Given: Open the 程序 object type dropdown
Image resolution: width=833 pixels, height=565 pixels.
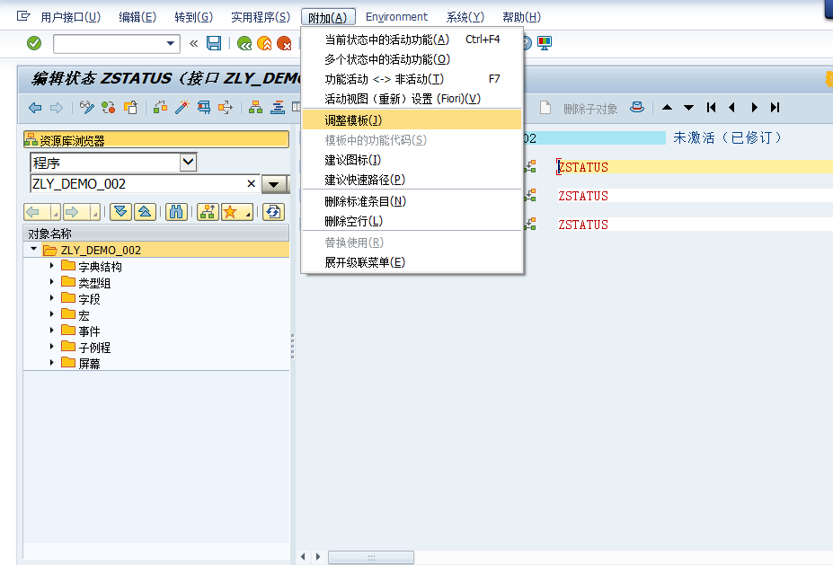Looking at the screenshot, I should pos(187,162).
